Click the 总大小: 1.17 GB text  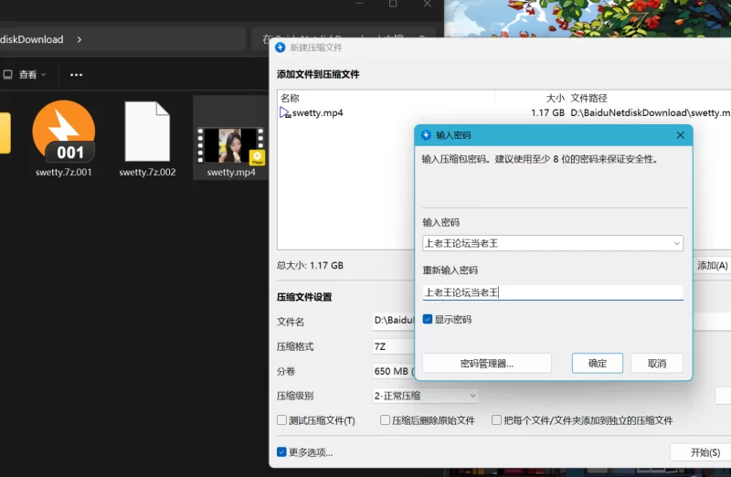[310, 265]
